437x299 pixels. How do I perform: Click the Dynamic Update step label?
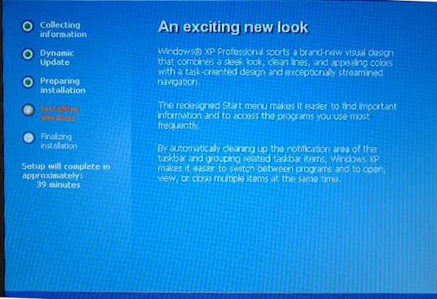pos(57,57)
